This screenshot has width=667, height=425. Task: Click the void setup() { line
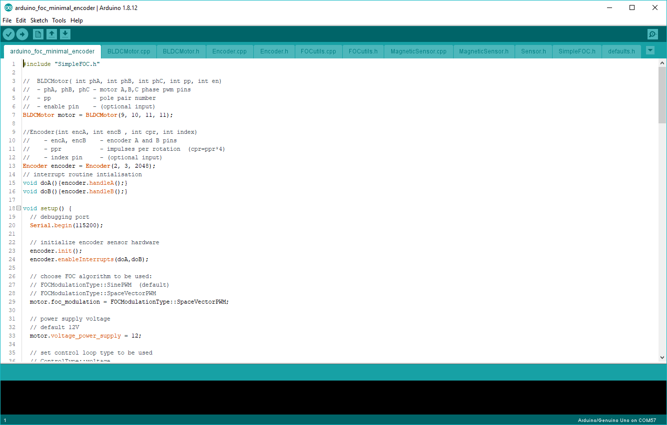[x=47, y=208]
